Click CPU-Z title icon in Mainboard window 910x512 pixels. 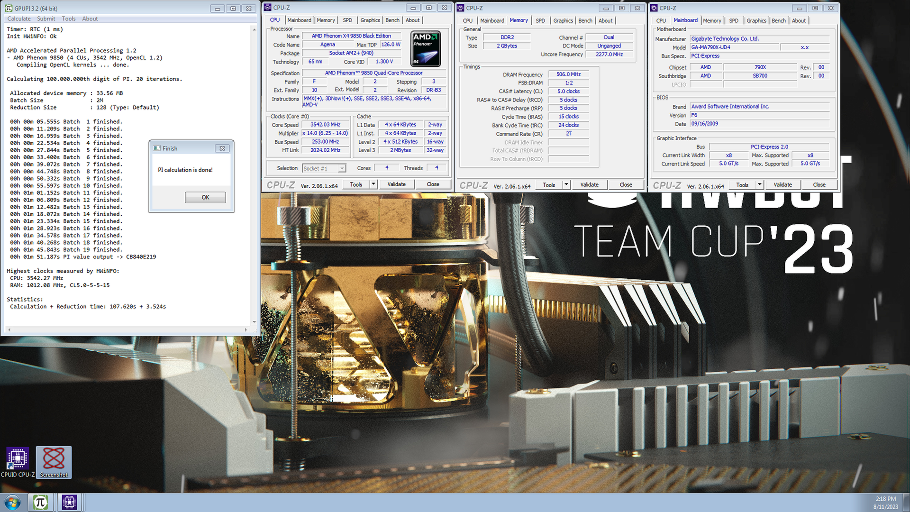point(654,8)
